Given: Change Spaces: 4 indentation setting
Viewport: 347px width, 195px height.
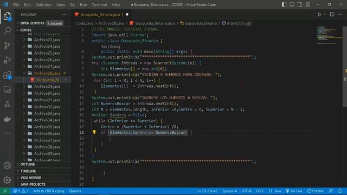Looking at the screenshot, I should (x=229, y=191).
